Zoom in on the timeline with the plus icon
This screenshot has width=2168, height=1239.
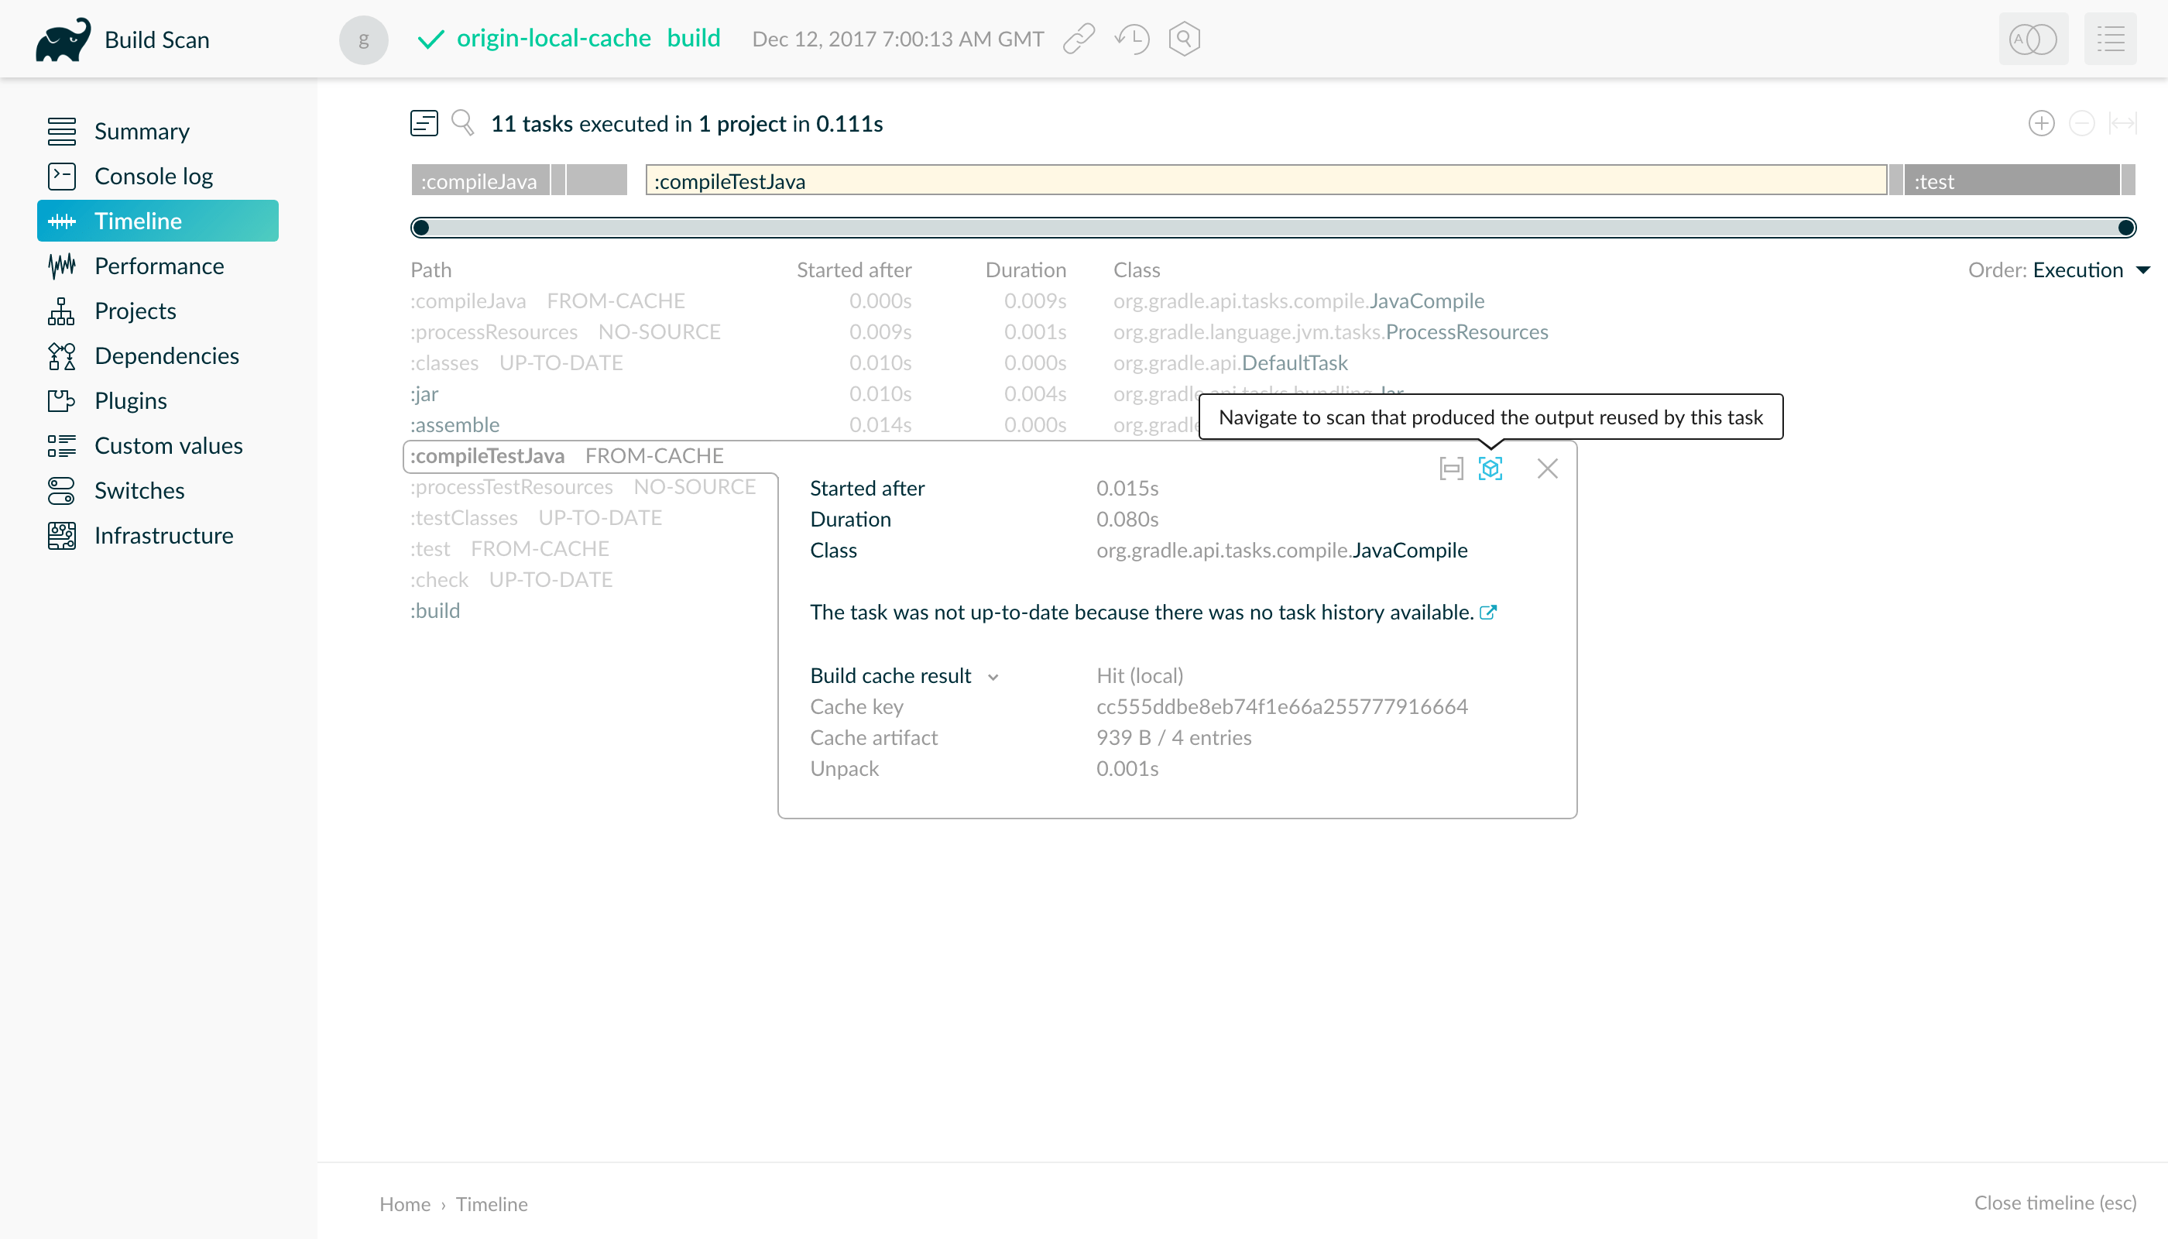(2040, 123)
